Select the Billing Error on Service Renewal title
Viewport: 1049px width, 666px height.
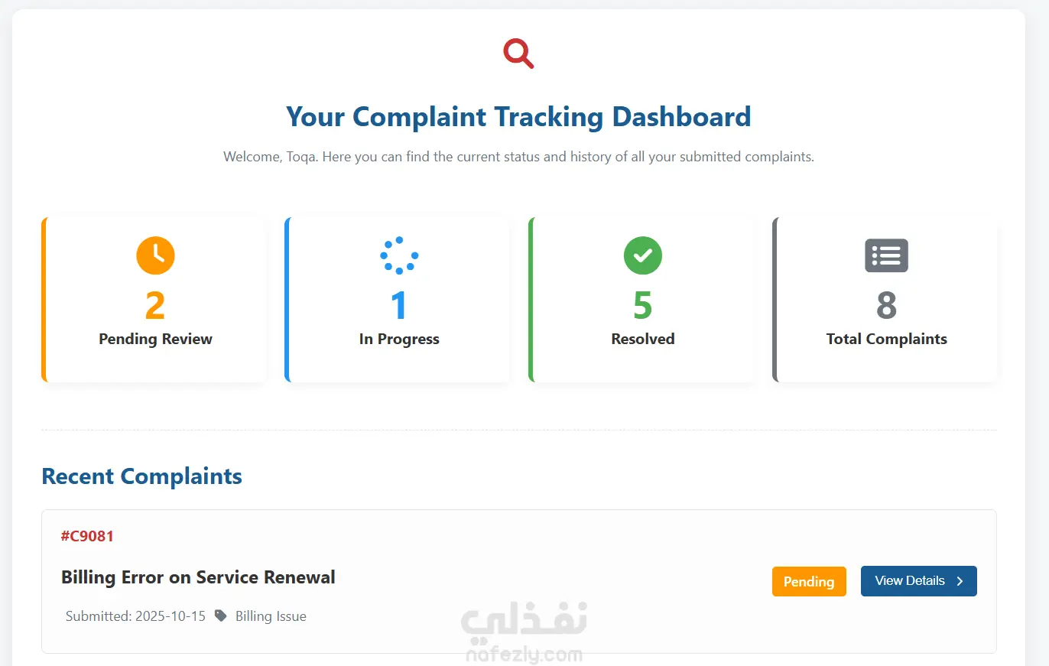pos(198,577)
